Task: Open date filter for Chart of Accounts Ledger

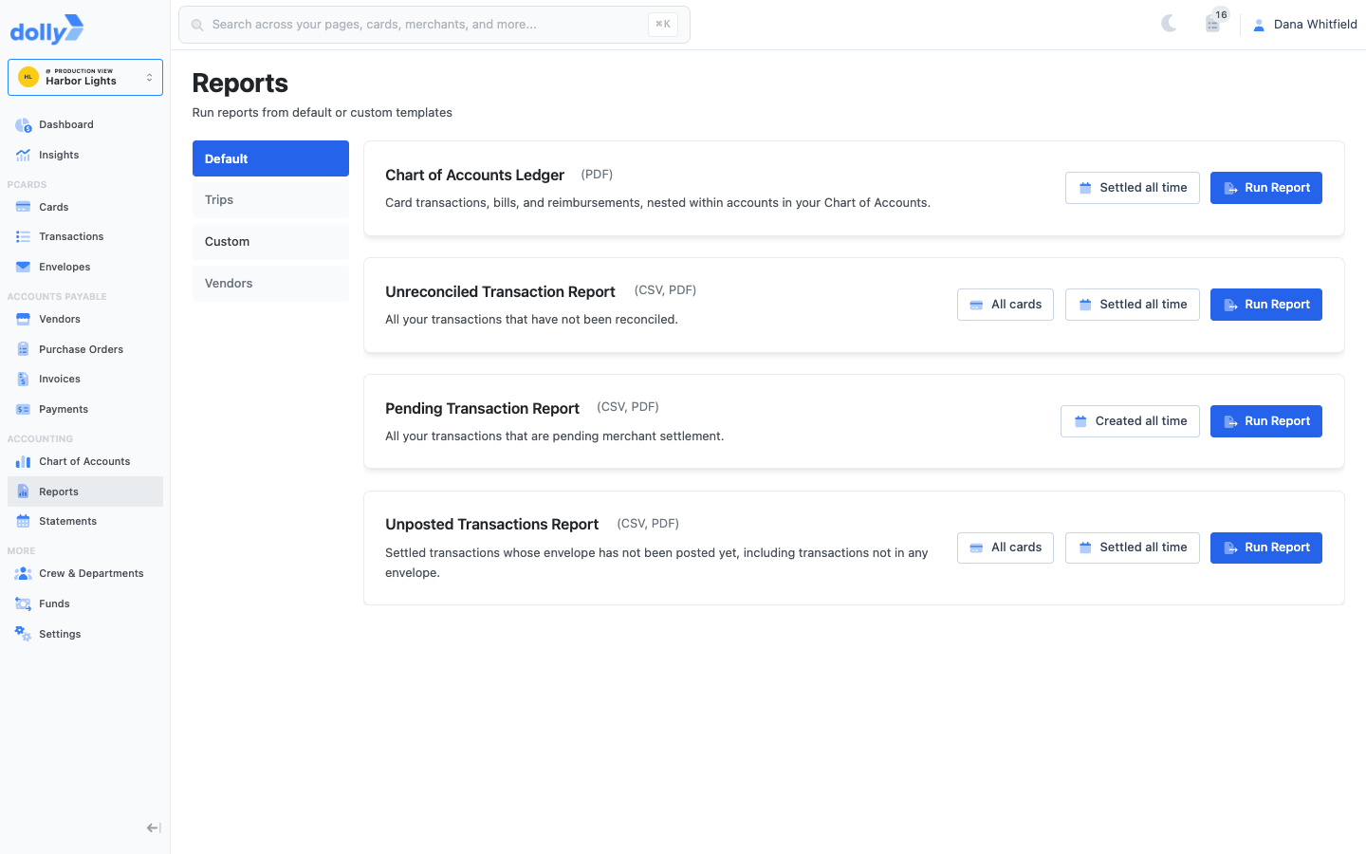Action: [1133, 188]
